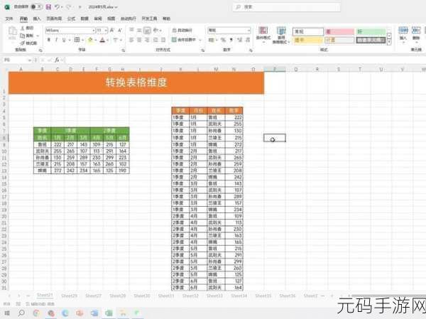
Task: Click the Align Right icon
Action: (147, 40)
